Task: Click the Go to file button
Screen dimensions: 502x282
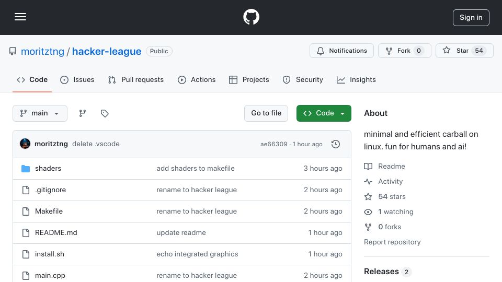Action: pos(266,113)
